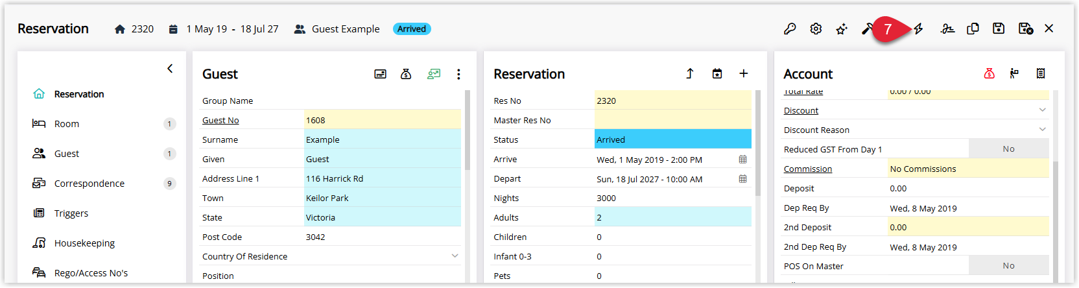Click the Guest No link

[x=220, y=121]
